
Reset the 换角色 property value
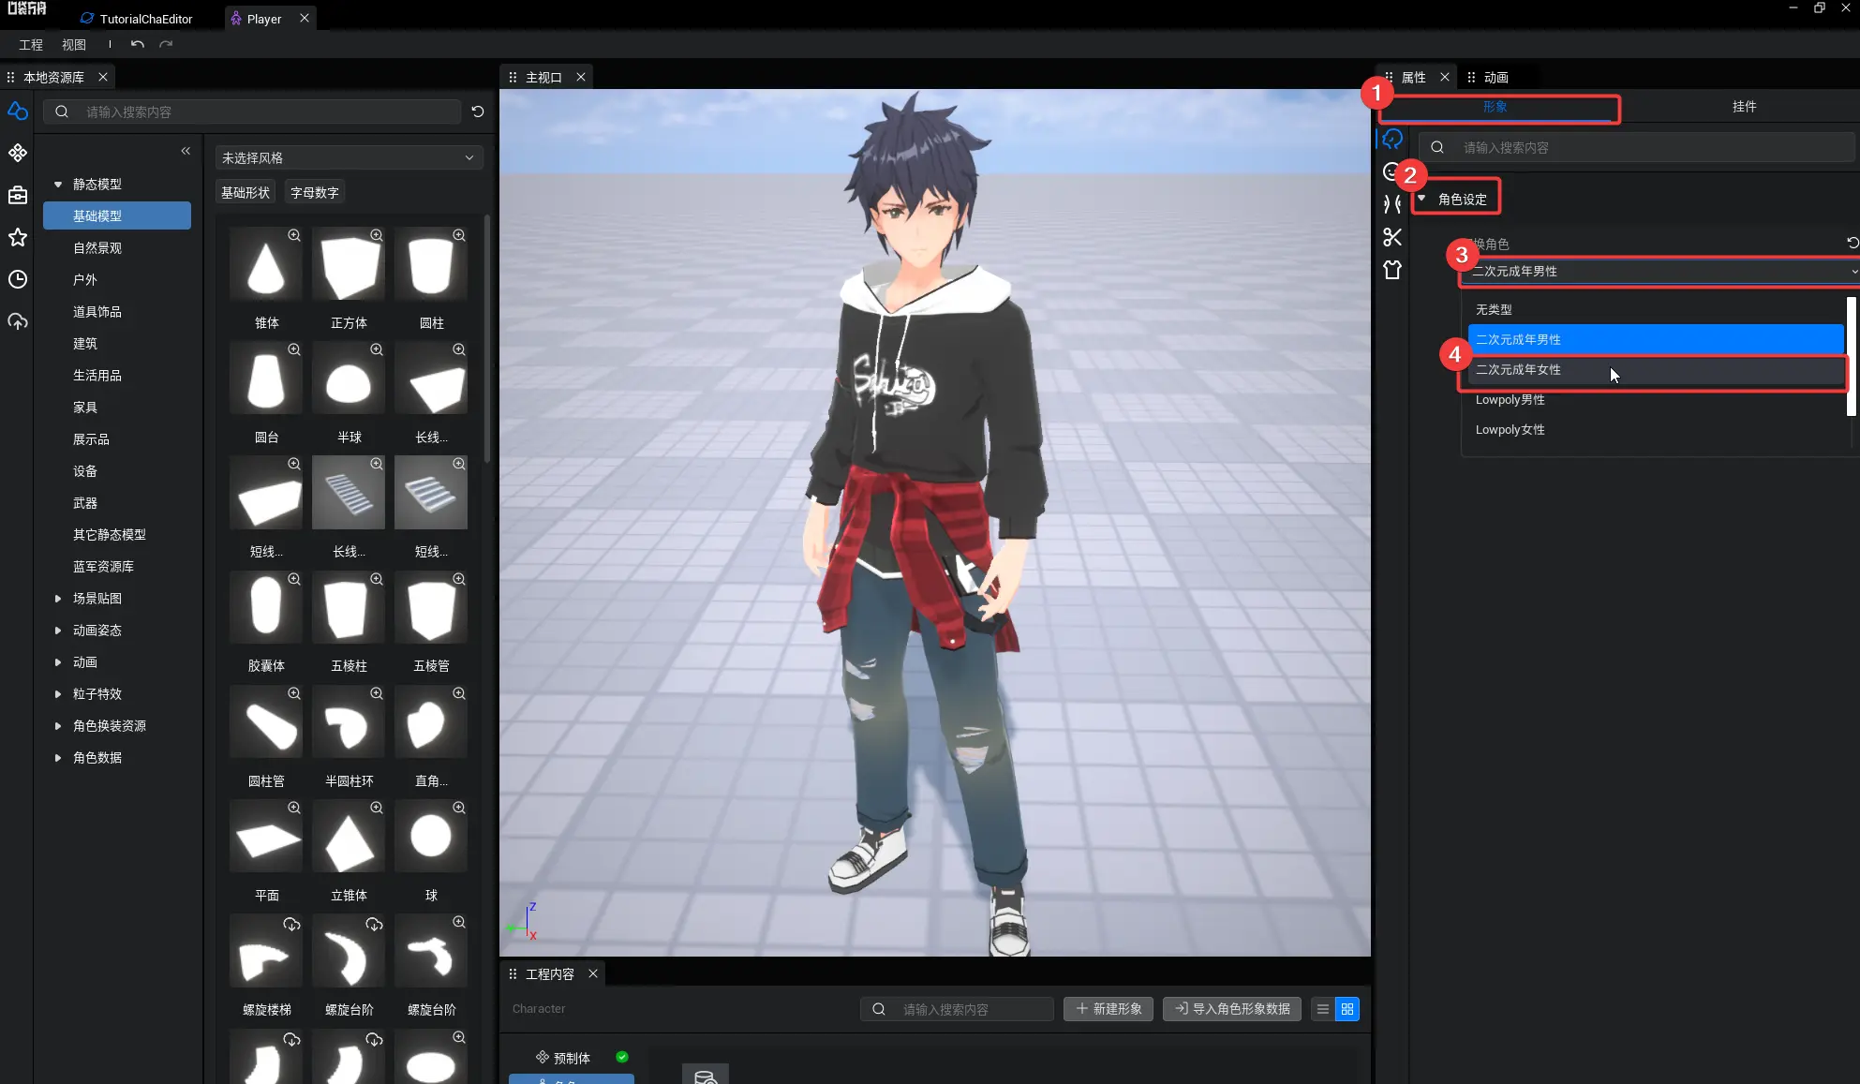click(x=1852, y=243)
